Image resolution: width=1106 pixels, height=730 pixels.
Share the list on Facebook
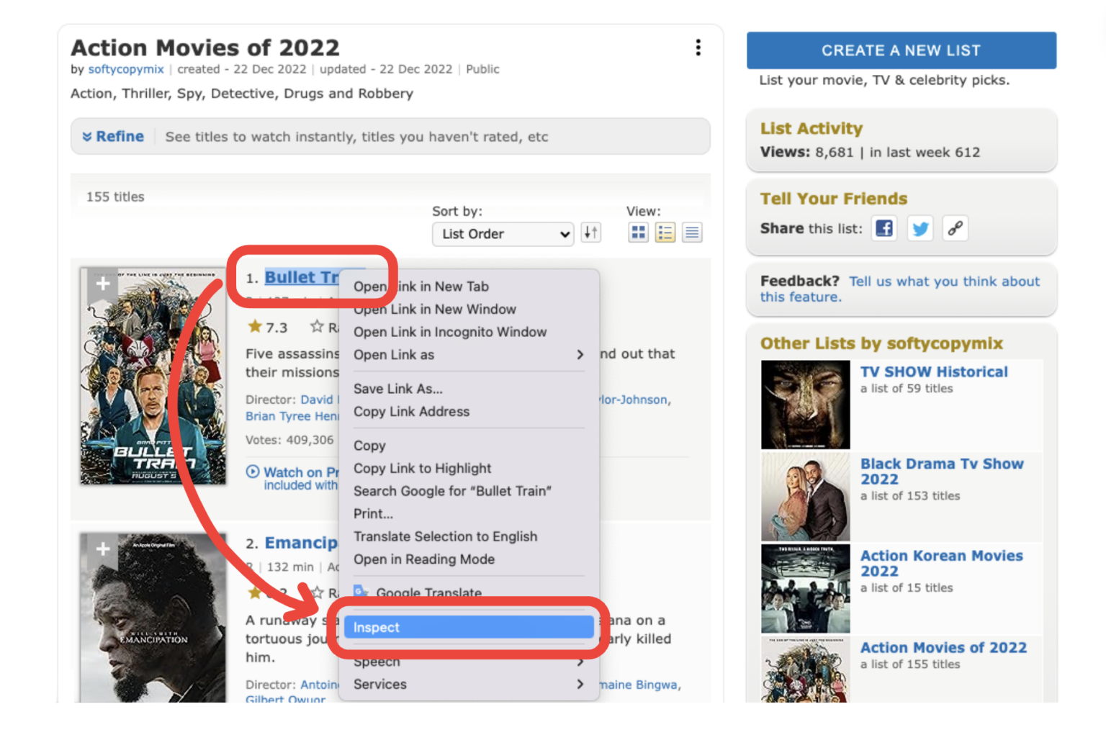(x=884, y=228)
